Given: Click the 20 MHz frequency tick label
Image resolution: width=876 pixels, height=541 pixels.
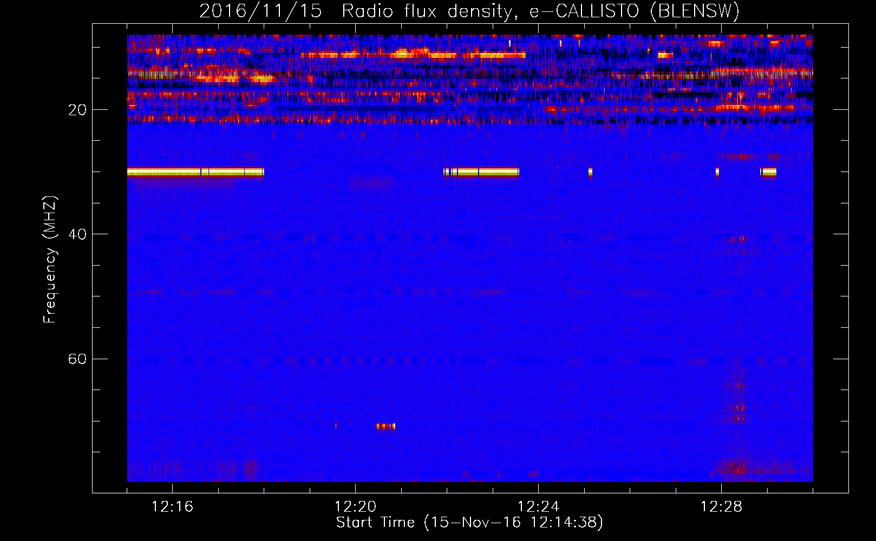Looking at the screenshot, I should [77, 110].
